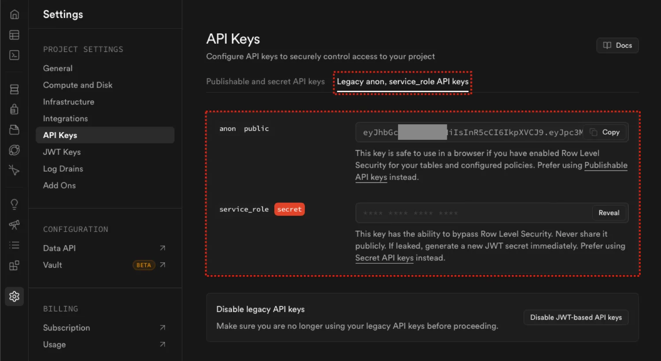Viewport: 661px width, 361px height.
Task: Open the Vault beta configuration page
Action: (52, 264)
